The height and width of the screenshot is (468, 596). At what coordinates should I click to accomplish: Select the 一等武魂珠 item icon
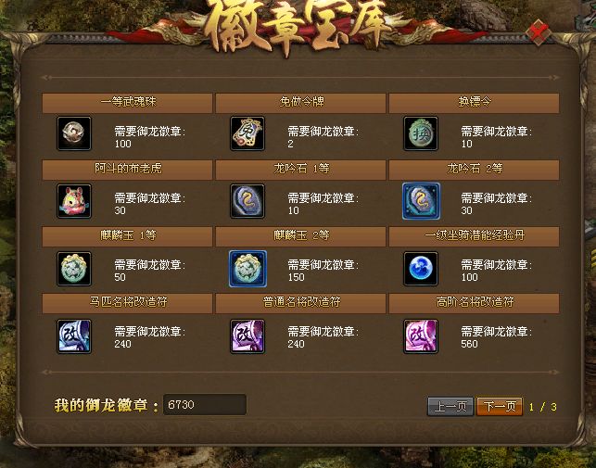click(x=74, y=133)
